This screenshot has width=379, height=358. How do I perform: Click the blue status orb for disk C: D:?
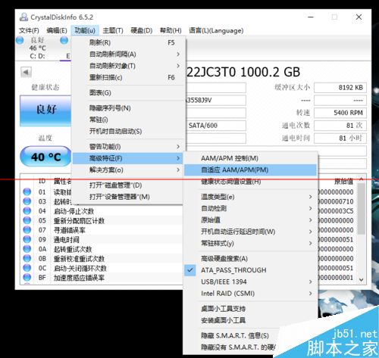coord(20,40)
